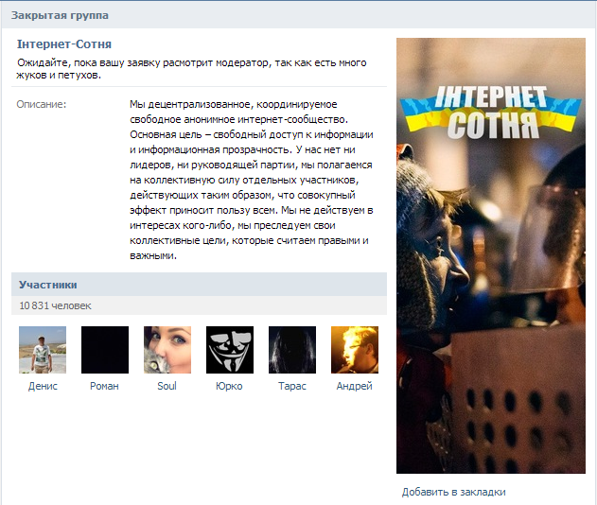Open Тарас's dark avatar thumbnail
597x505 pixels.
coord(292,350)
